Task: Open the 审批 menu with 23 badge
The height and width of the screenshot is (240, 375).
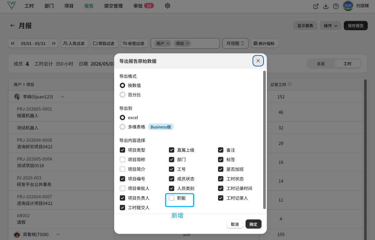Action: [x=143, y=6]
